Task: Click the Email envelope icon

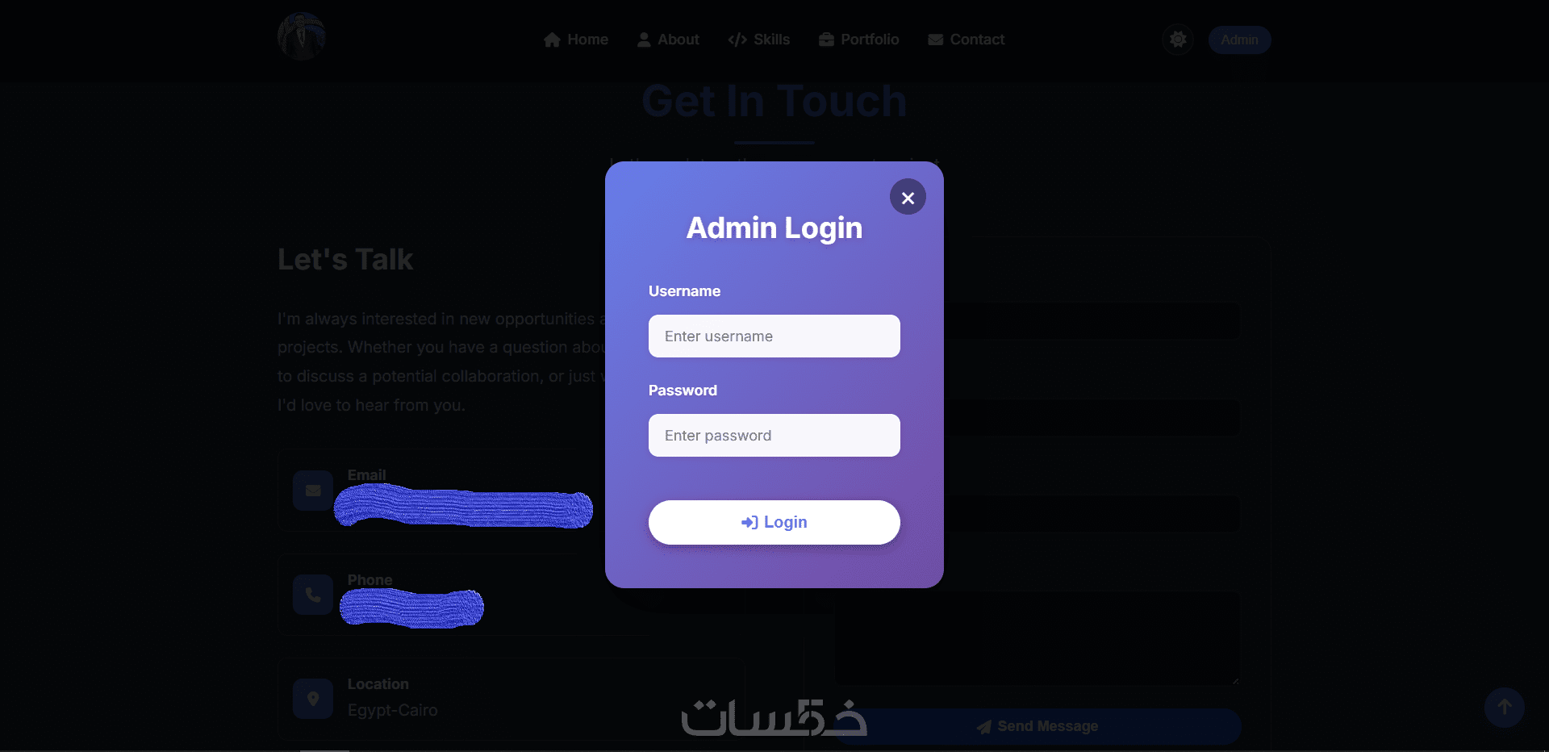Action: (313, 491)
